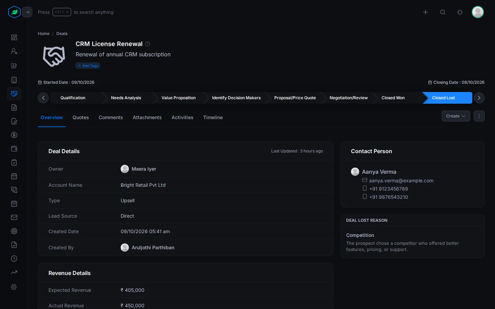495x309 pixels.
Task: Click the Upsell type value
Action: click(x=128, y=201)
